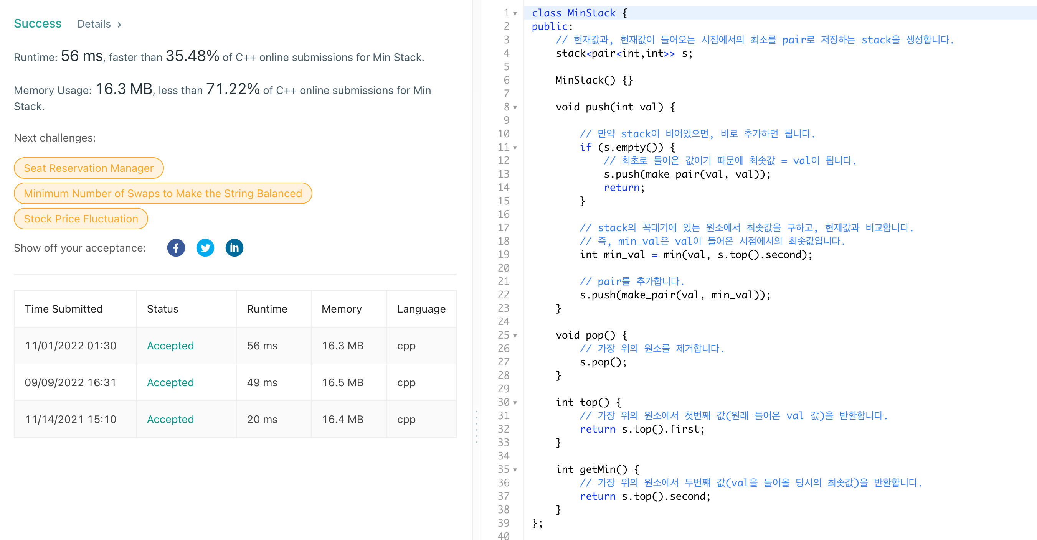Place cursor on 'void push(int val) {' line
The height and width of the screenshot is (540, 1037).
pos(616,107)
